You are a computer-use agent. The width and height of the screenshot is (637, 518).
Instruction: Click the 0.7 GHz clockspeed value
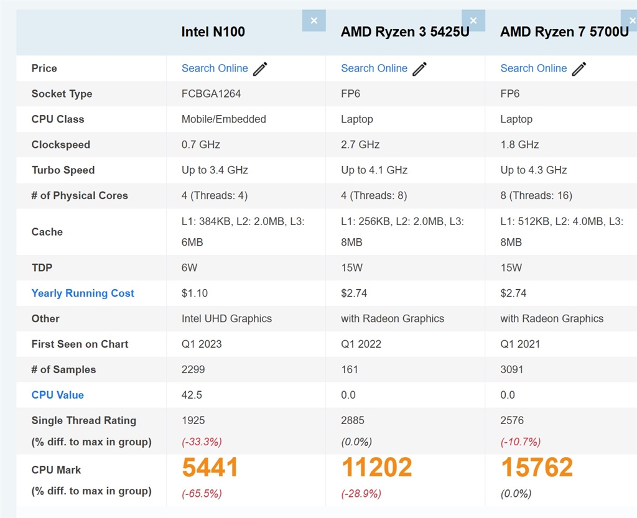click(x=201, y=144)
